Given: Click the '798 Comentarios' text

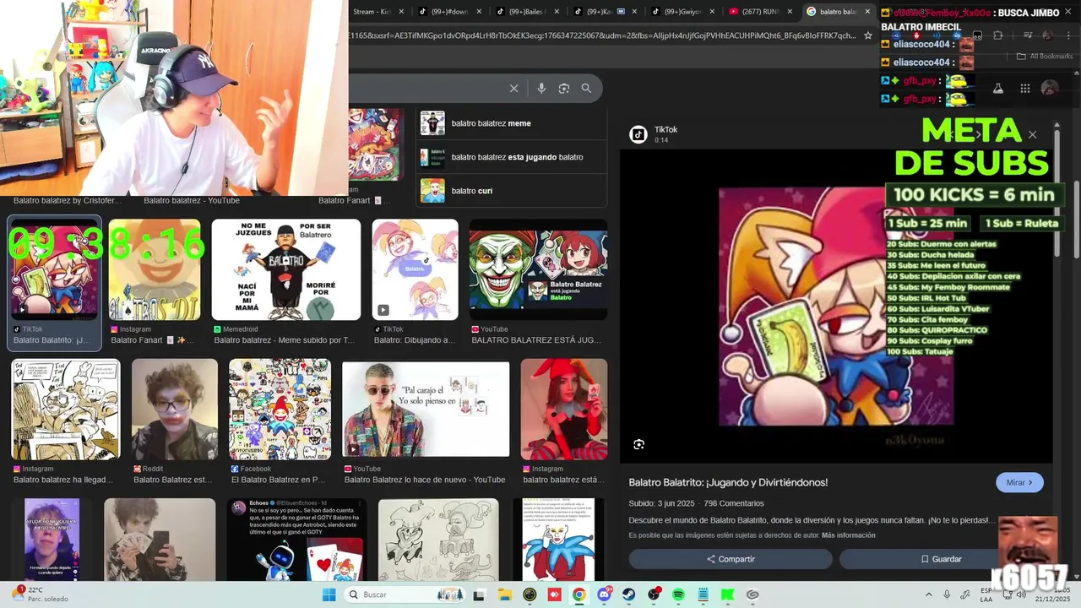Looking at the screenshot, I should [734, 503].
